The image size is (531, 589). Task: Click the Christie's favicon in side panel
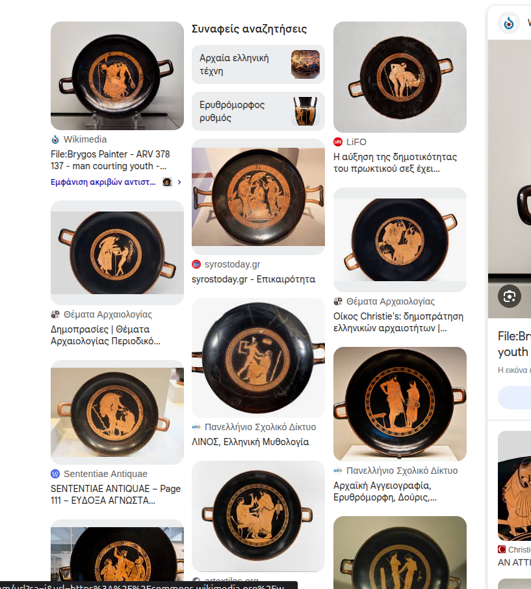pyautogui.click(x=501, y=549)
